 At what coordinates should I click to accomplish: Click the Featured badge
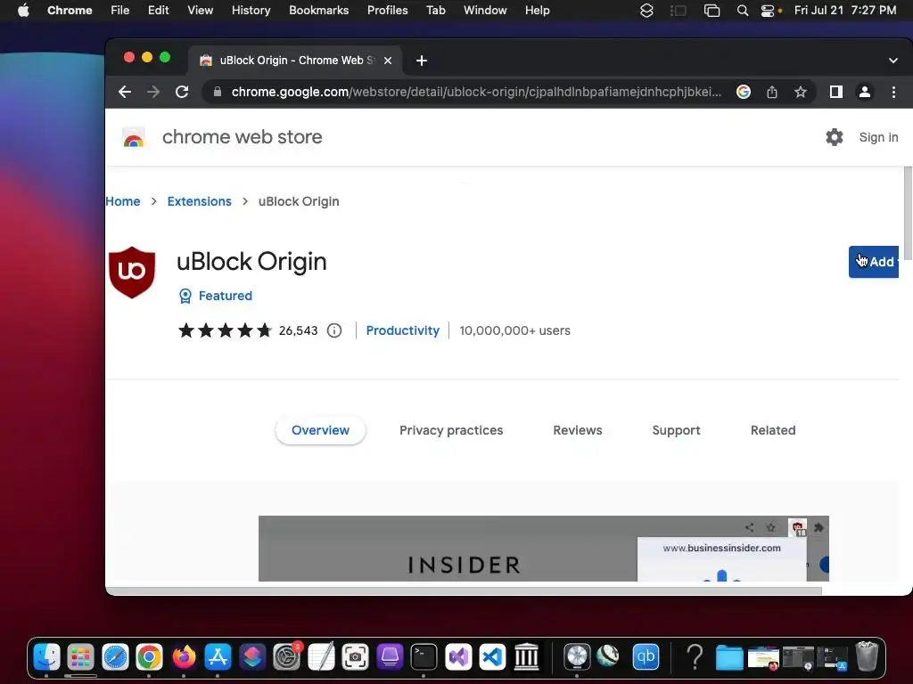(216, 296)
